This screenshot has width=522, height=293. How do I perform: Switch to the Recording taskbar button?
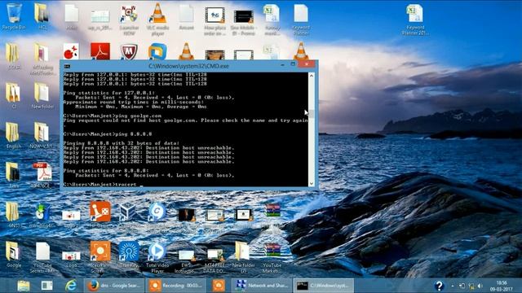coord(176,286)
